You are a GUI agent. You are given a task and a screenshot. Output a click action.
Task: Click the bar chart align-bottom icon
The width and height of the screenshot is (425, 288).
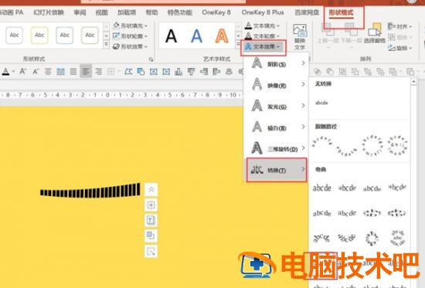point(178,72)
